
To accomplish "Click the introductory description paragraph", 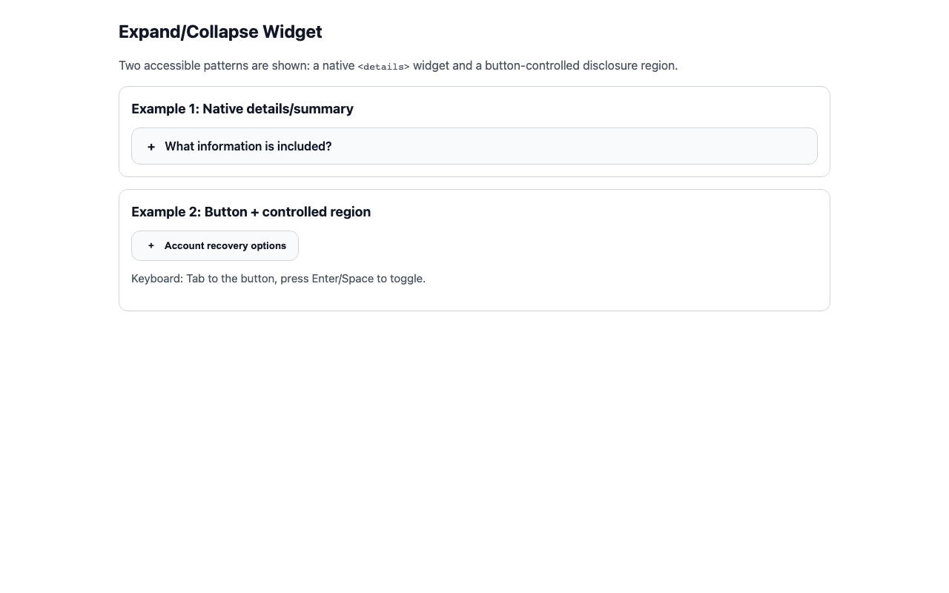I will [398, 65].
